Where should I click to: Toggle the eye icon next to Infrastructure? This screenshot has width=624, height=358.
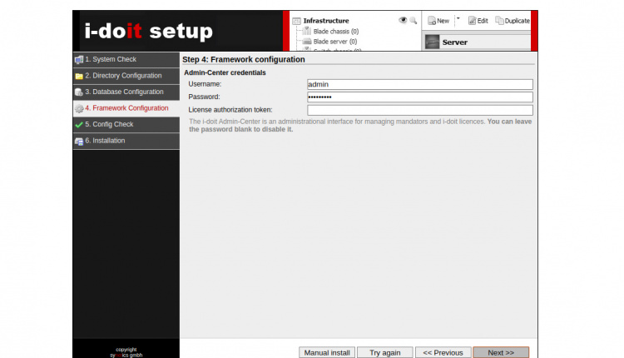(403, 20)
